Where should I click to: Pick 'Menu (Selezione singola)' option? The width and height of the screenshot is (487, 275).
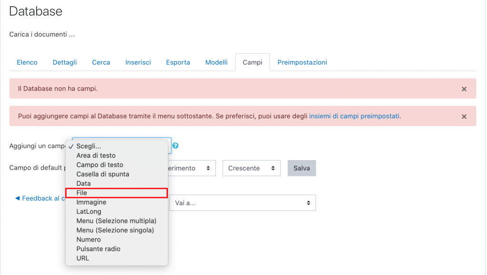click(x=117, y=230)
